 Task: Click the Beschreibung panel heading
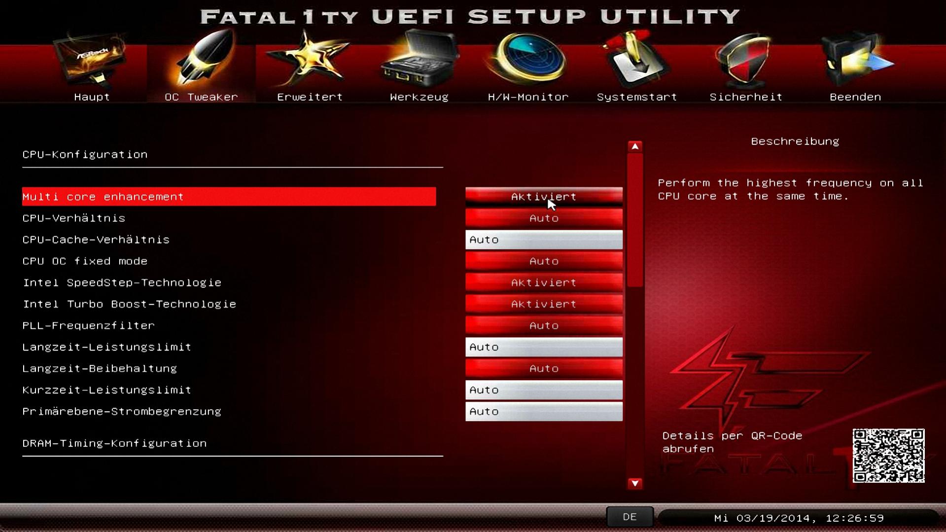pos(795,142)
